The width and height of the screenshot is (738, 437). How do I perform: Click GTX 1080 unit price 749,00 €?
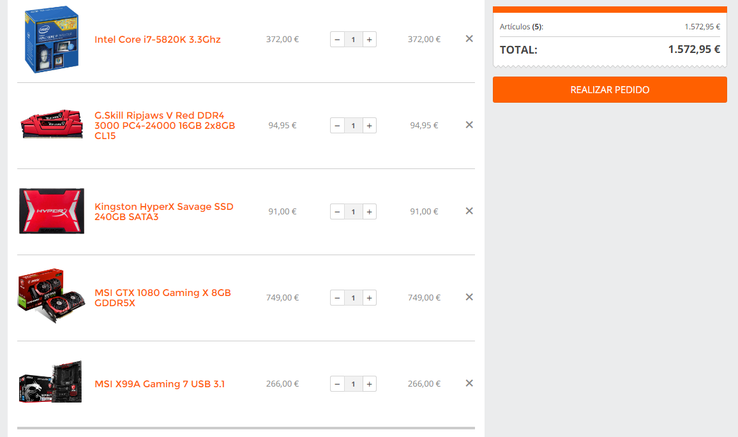click(282, 298)
